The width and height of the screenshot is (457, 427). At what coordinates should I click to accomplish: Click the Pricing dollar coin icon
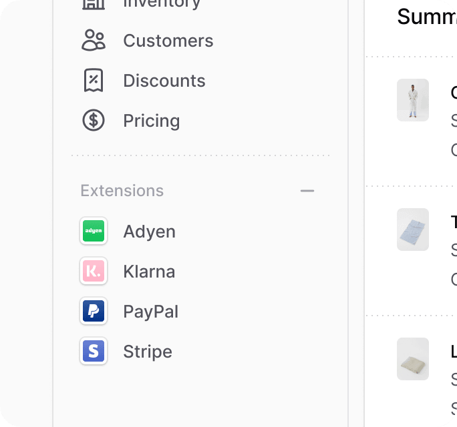pos(94,120)
